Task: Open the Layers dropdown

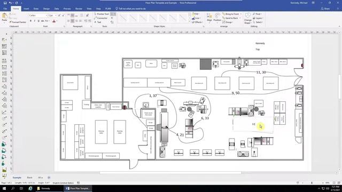Action: (x=258, y=18)
